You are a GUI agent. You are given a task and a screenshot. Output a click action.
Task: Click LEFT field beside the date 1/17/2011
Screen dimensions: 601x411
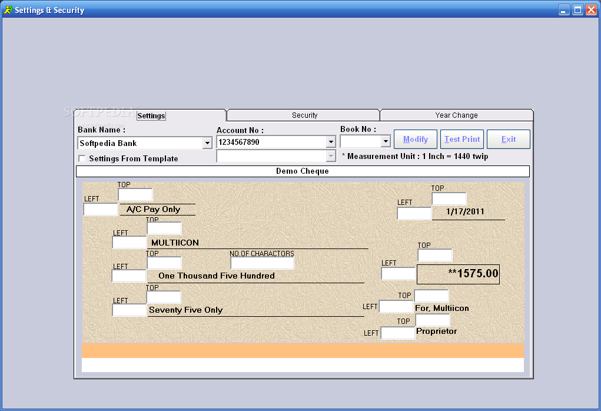pyautogui.click(x=414, y=213)
